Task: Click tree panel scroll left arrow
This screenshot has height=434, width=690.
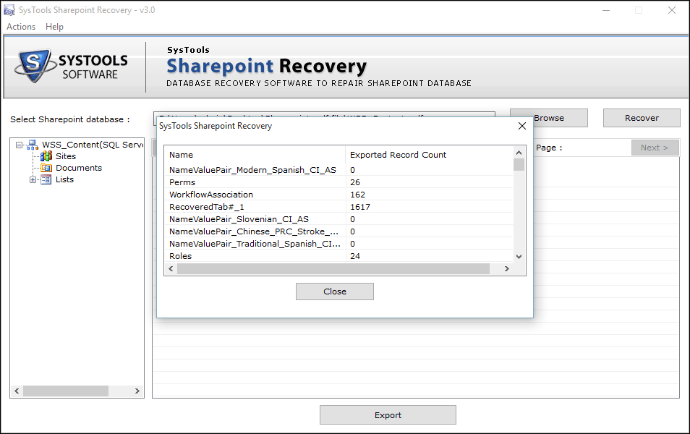Action: (17, 391)
